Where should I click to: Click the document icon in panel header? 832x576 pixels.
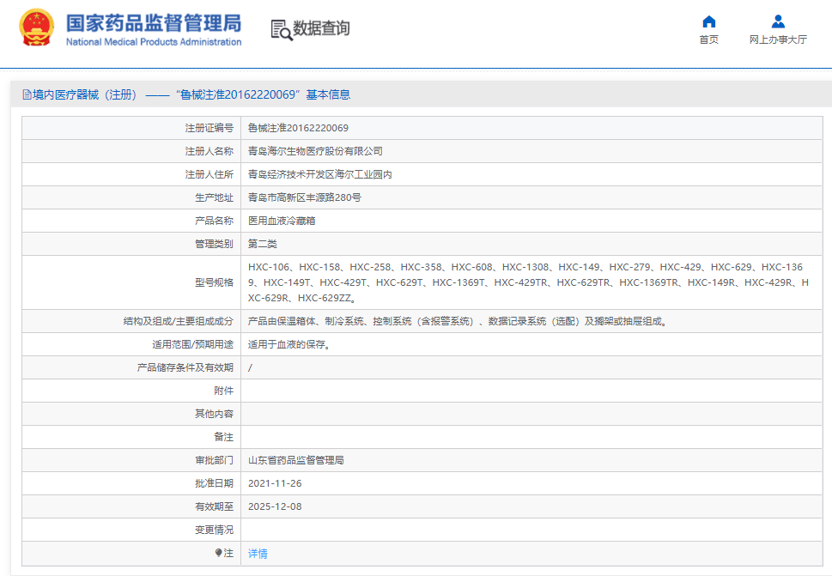tap(26, 94)
